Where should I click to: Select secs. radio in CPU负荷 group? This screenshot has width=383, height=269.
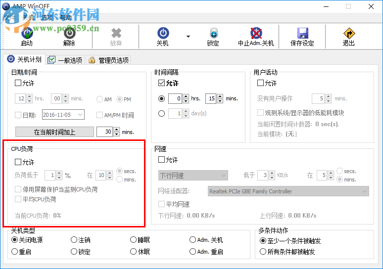click(119, 171)
